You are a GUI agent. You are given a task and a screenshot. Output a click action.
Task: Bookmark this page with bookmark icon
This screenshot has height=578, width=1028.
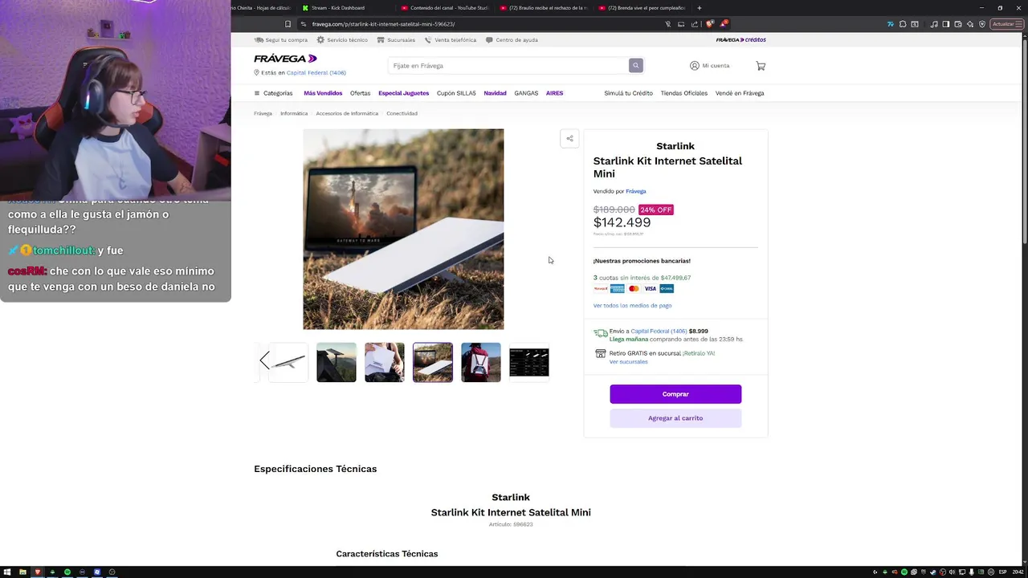[288, 24]
